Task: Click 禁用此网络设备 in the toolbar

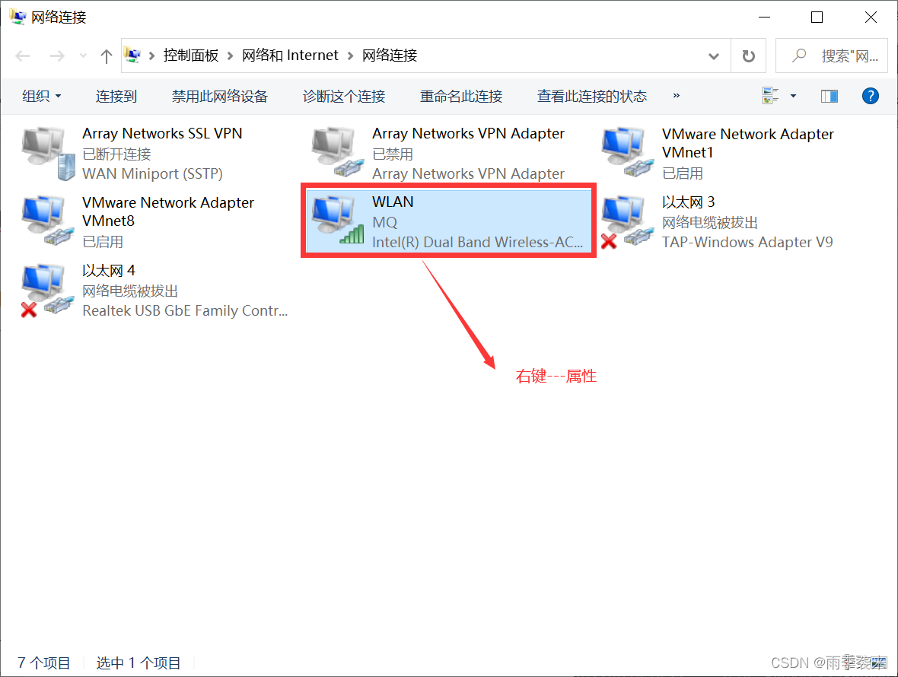Action: tap(220, 96)
